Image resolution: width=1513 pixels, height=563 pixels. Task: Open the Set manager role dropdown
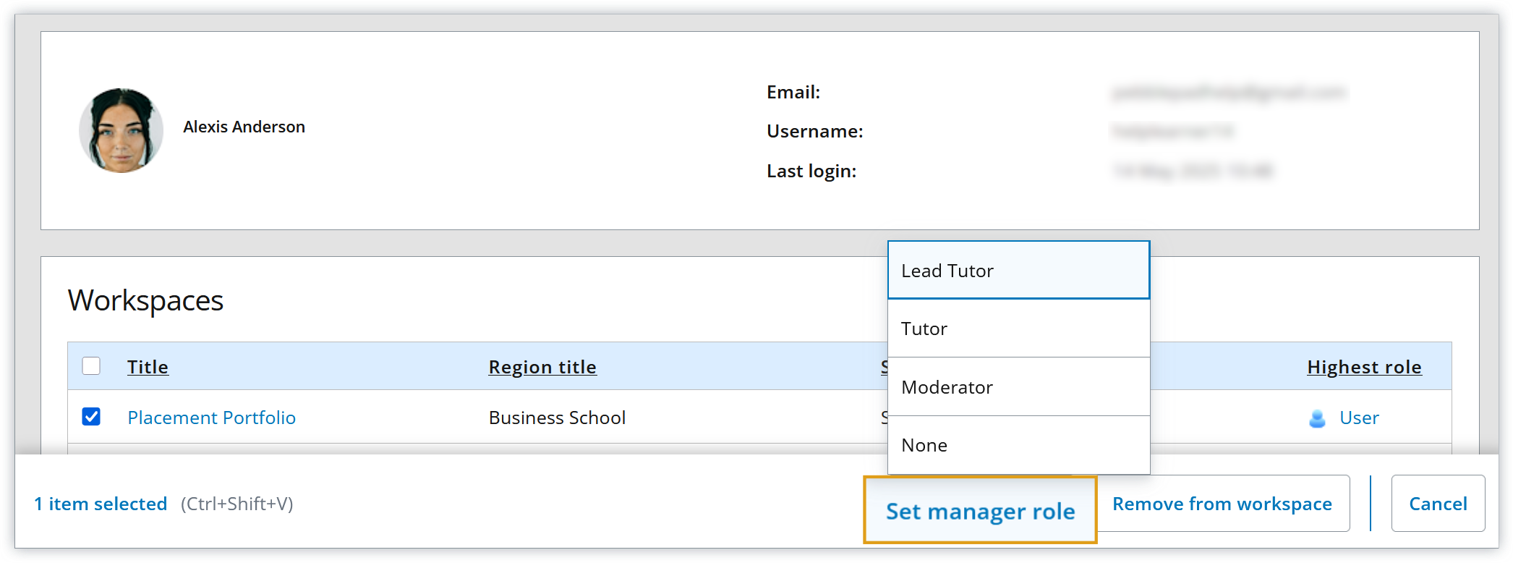pyautogui.click(x=980, y=510)
